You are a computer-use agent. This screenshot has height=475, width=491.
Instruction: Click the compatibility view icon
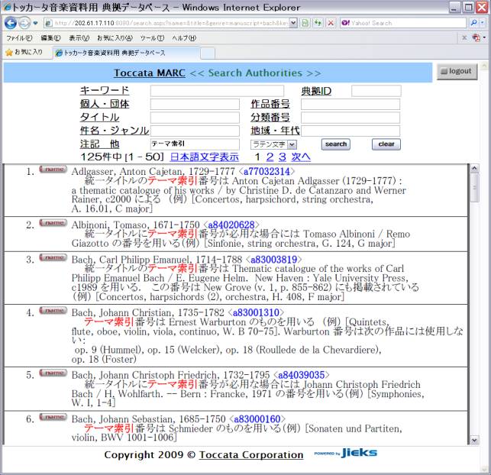305,23
